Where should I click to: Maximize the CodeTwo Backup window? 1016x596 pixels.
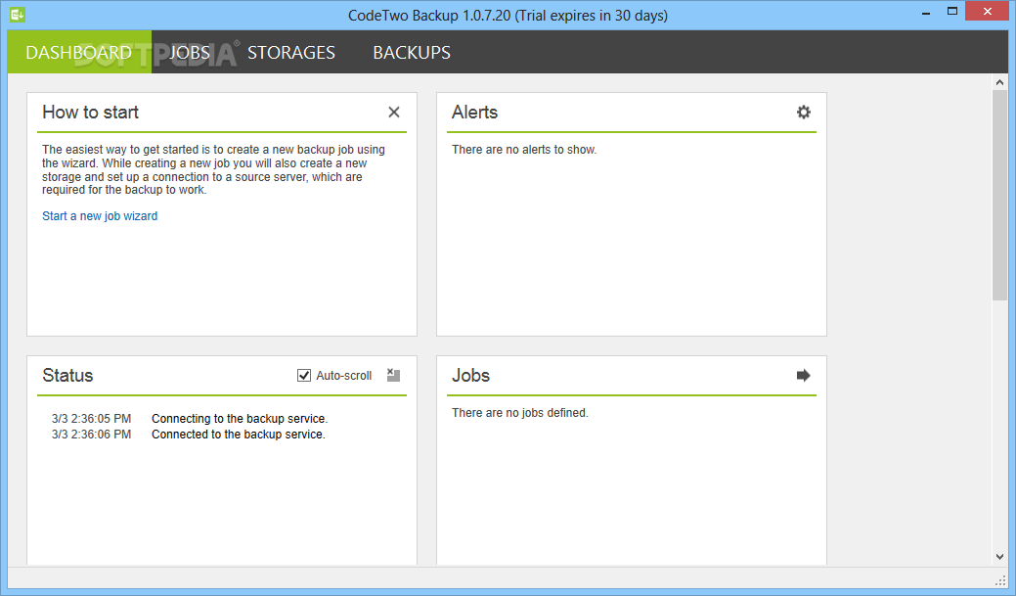(951, 12)
